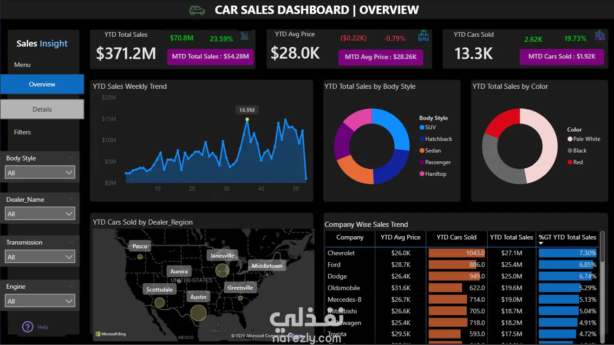The height and width of the screenshot is (345, 614).
Task: Click the 13.3K cars sold value
Action: (474, 54)
